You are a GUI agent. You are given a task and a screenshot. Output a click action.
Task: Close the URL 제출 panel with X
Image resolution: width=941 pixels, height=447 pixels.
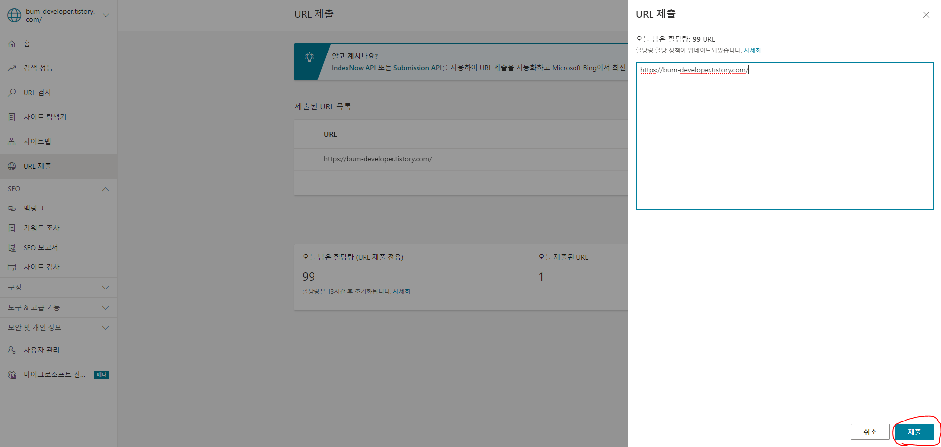[x=926, y=15]
